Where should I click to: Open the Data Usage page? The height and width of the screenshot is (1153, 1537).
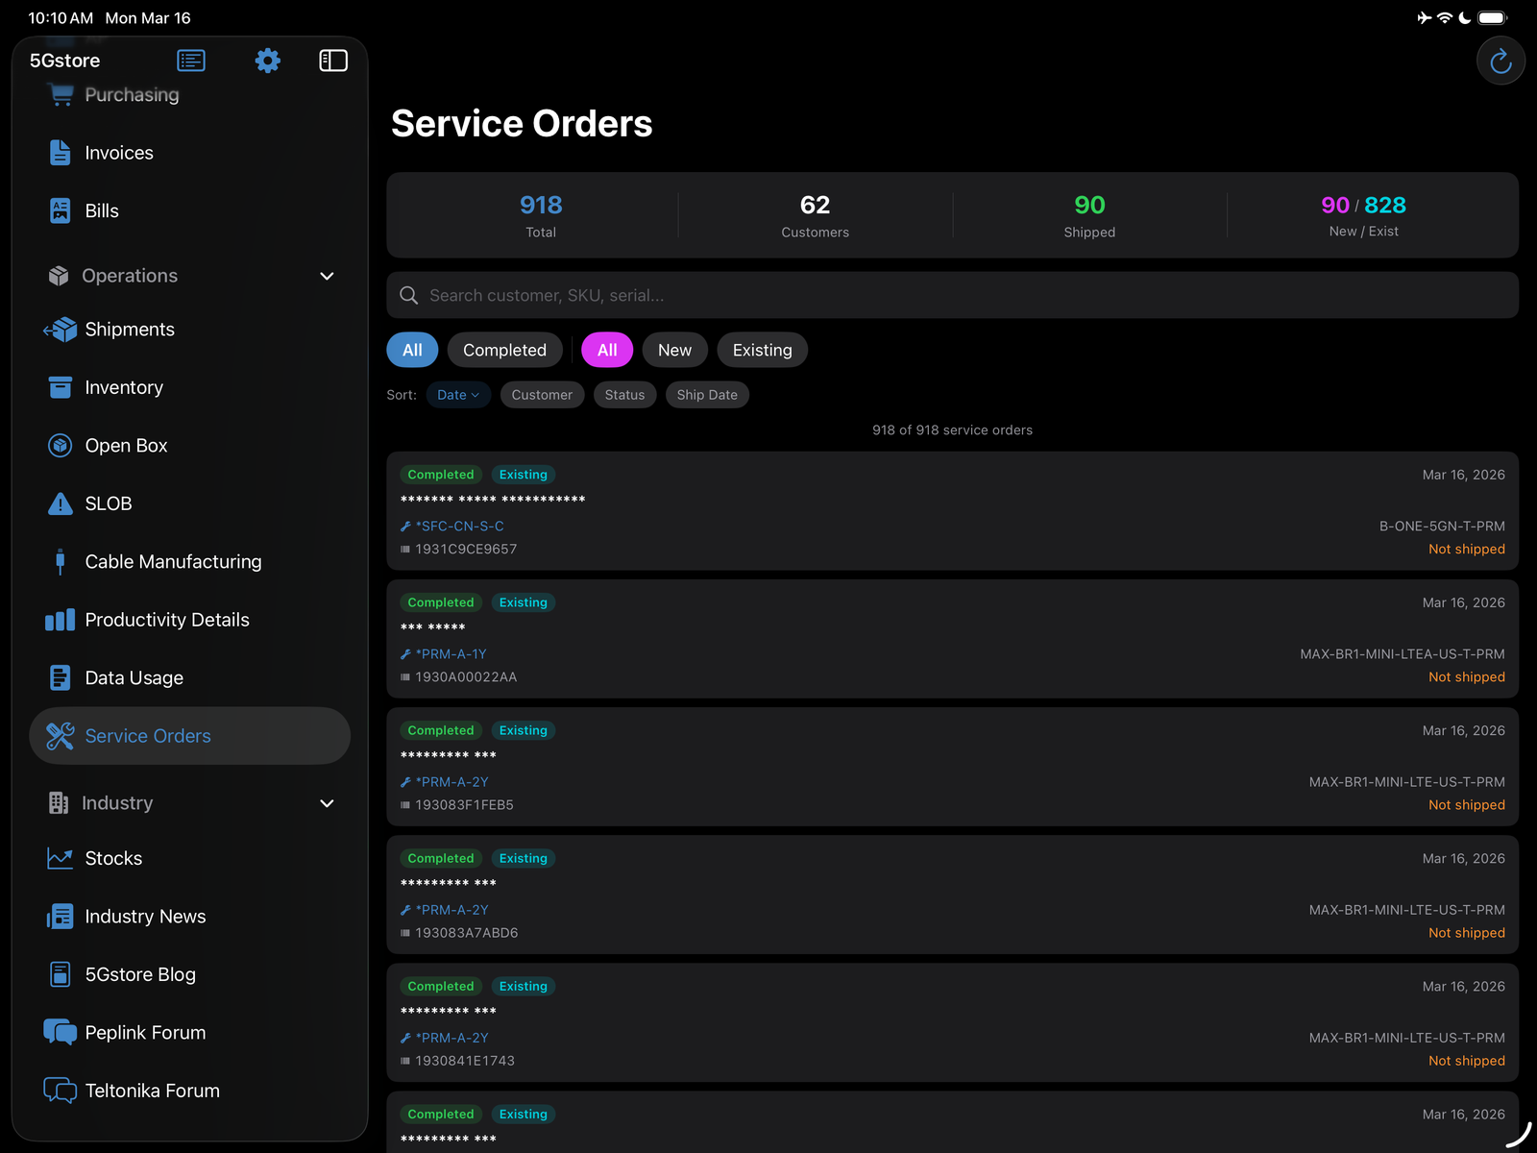[134, 677]
